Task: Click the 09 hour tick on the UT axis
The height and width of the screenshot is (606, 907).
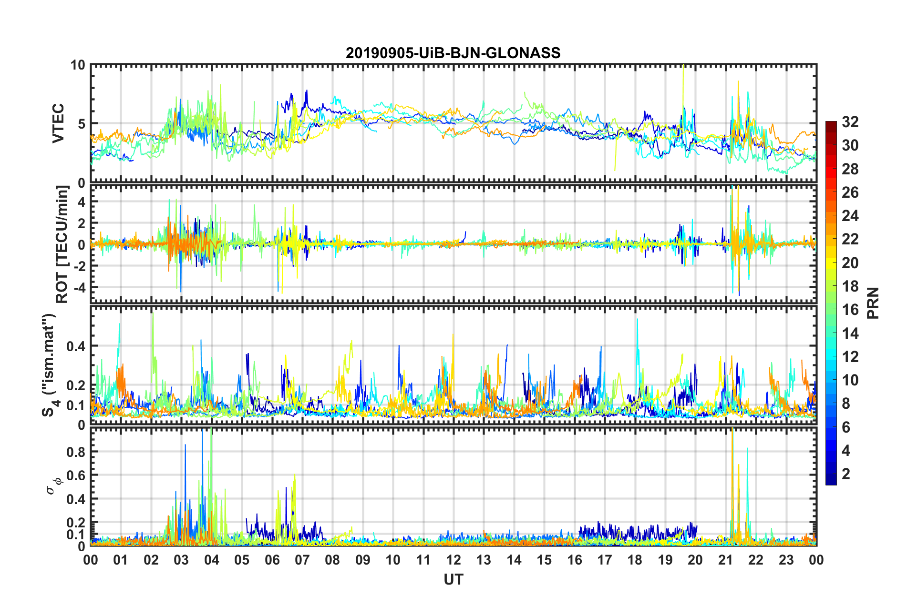Action: 363,560
